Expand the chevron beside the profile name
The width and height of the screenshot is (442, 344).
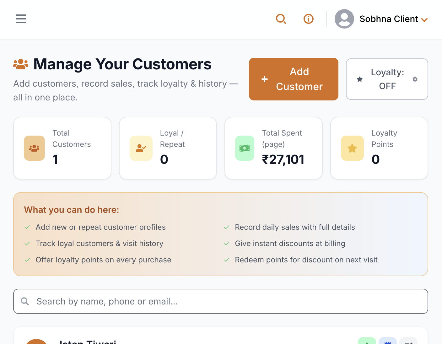(425, 19)
